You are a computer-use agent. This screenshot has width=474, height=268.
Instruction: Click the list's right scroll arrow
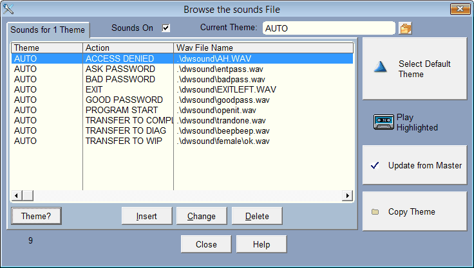347,195
